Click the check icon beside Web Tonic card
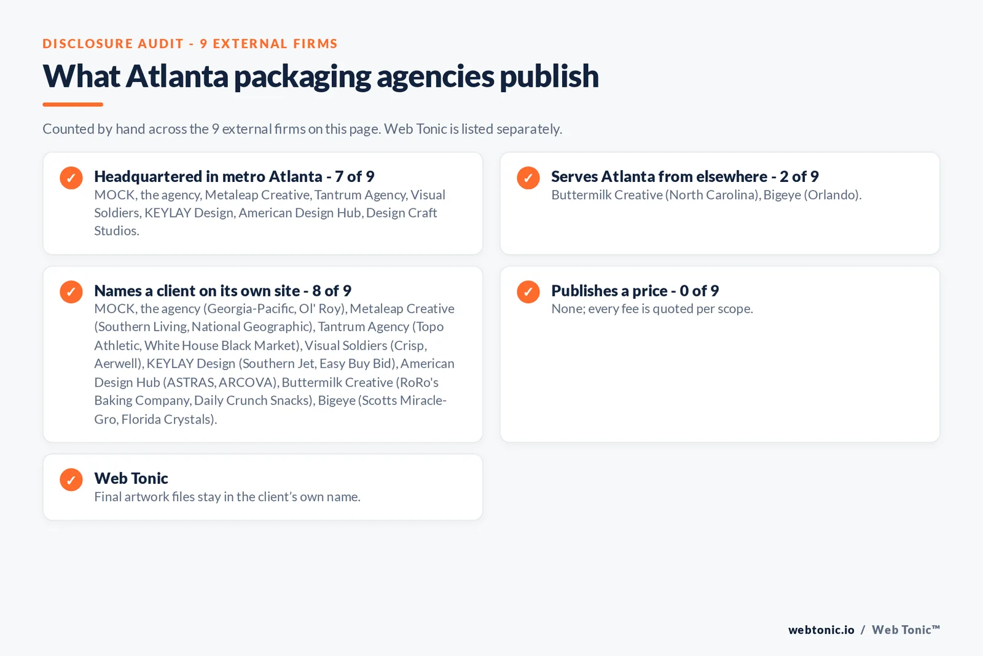The image size is (983, 656). pos(71,480)
